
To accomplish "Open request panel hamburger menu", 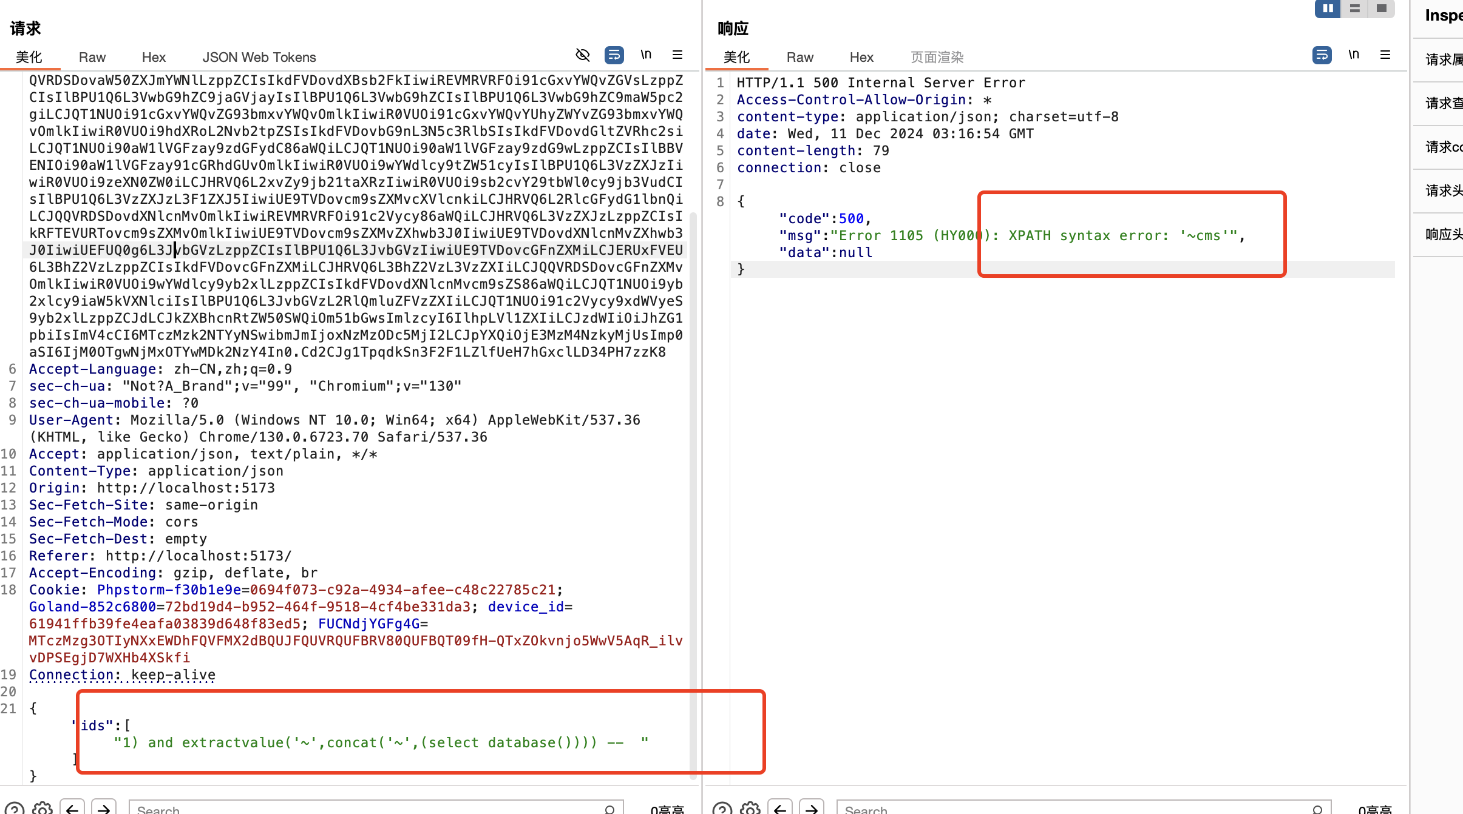I will (677, 55).
